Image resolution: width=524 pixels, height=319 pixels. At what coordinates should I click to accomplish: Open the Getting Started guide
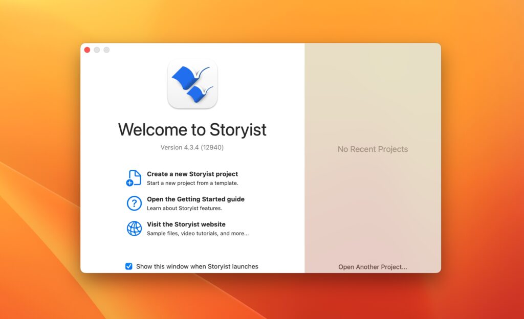pos(195,199)
